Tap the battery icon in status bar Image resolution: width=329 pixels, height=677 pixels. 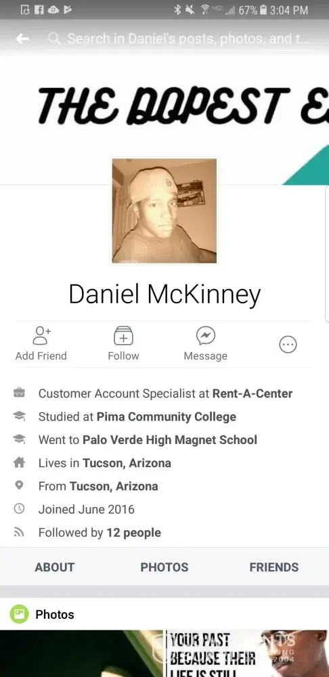point(263,9)
